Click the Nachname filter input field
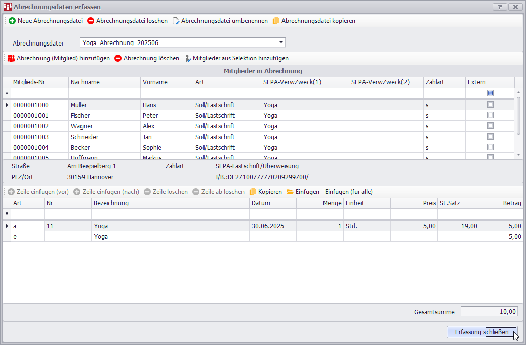The image size is (526, 345). tap(104, 93)
